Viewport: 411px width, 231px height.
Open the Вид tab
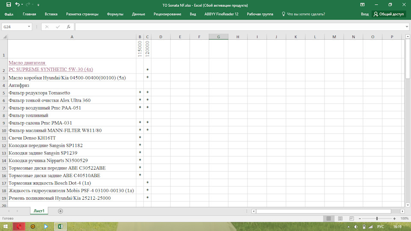[193, 14]
